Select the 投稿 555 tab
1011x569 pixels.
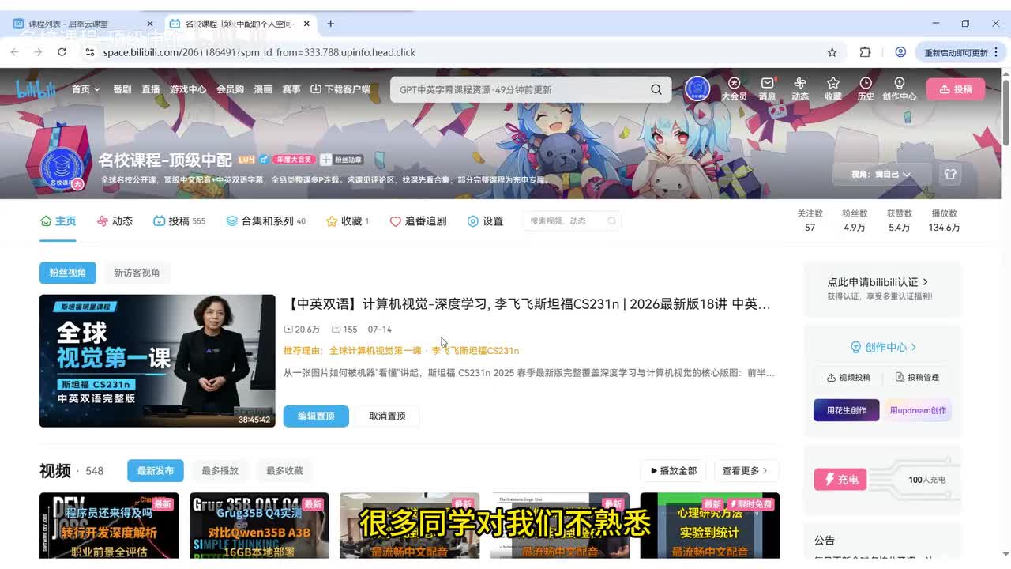(179, 221)
